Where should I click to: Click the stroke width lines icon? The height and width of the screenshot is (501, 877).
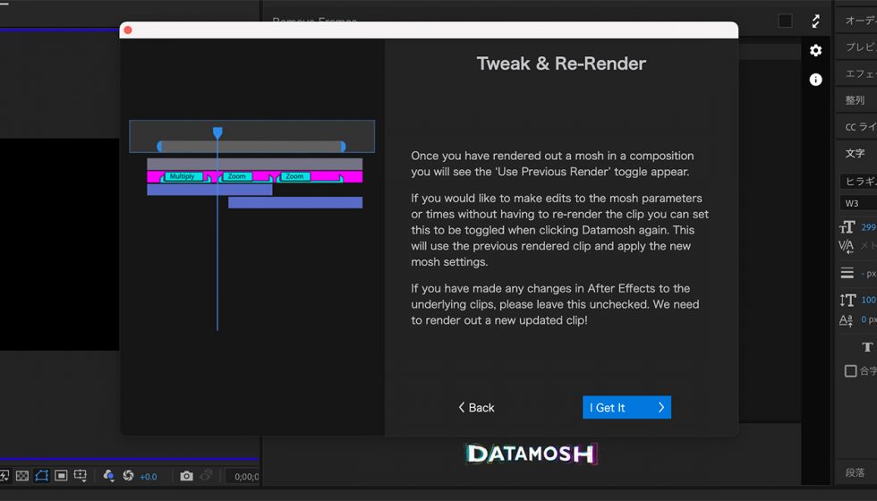click(847, 273)
